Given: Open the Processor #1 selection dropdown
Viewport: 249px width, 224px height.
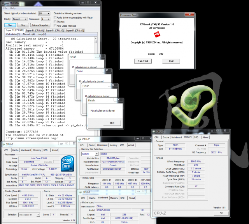Looking at the screenshot, I should tap(29, 215).
